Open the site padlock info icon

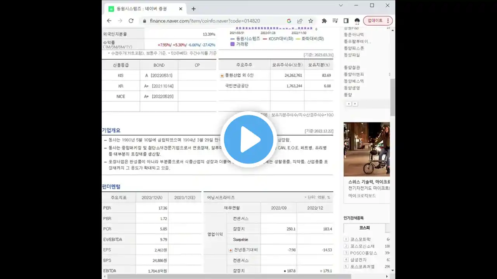(144, 21)
